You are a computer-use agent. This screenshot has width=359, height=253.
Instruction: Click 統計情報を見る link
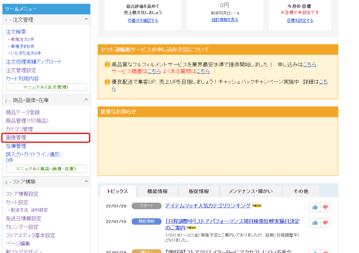tap(225, 20)
